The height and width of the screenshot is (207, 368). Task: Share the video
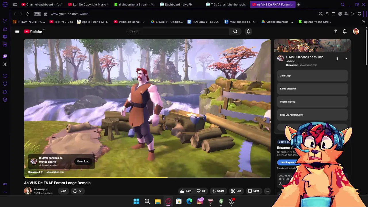click(218, 191)
